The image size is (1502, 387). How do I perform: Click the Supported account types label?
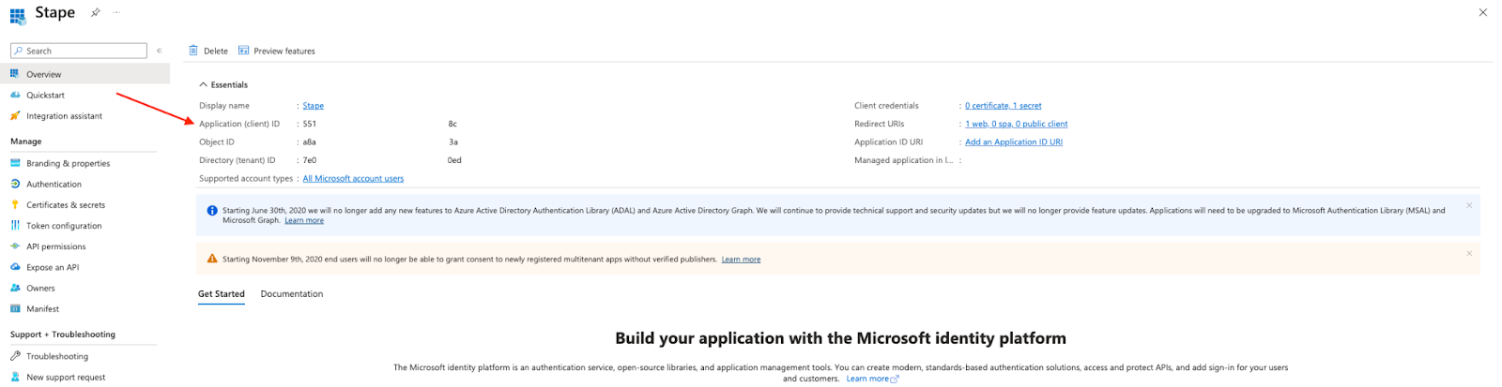tap(246, 178)
